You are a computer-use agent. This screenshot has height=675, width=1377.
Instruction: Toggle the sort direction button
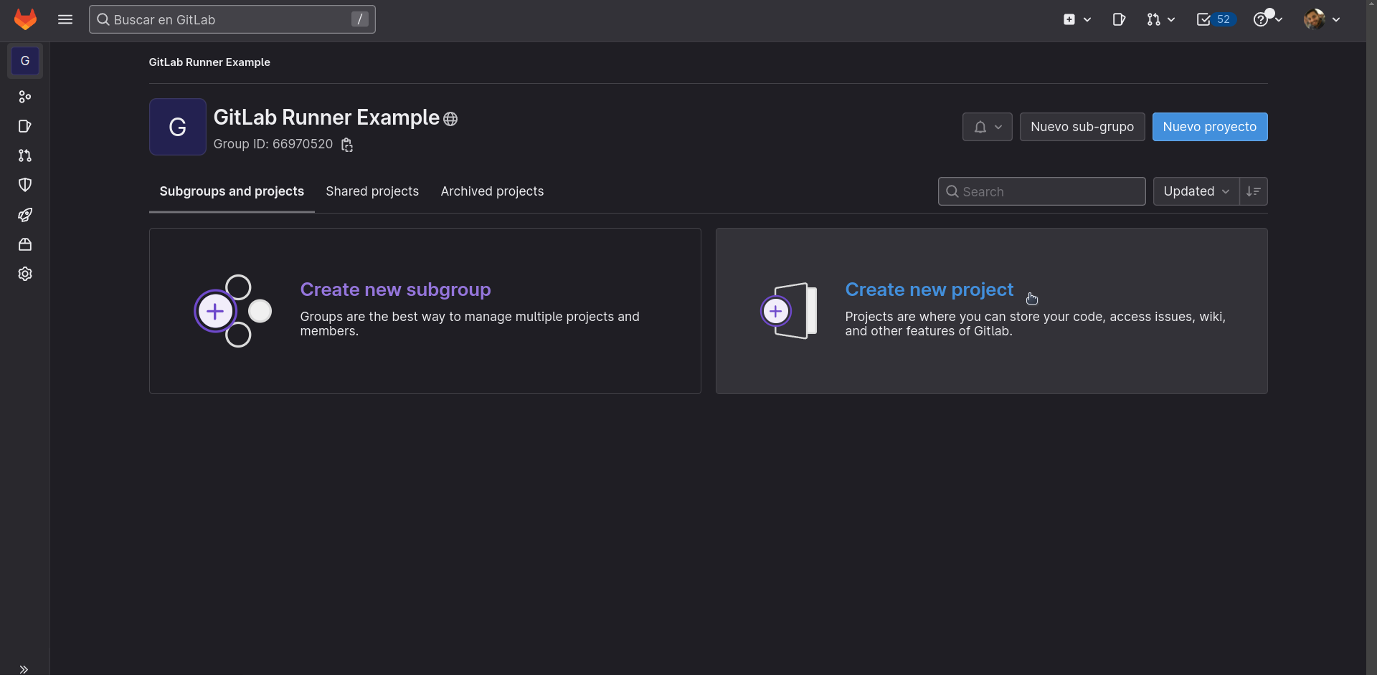[1254, 191]
